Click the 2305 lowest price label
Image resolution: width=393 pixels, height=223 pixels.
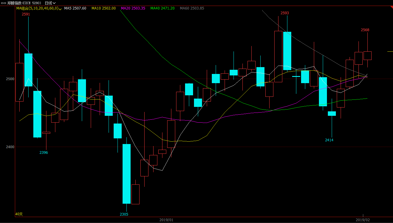(124, 214)
